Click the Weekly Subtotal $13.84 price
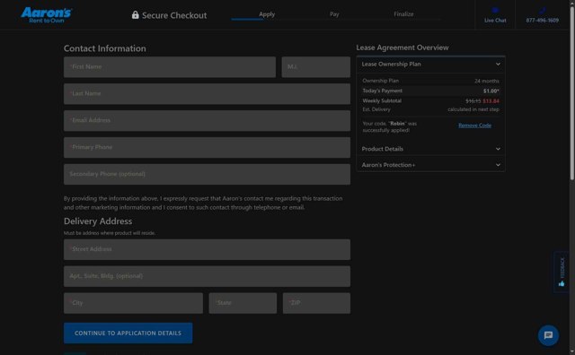This screenshot has height=355, width=575. [x=491, y=101]
